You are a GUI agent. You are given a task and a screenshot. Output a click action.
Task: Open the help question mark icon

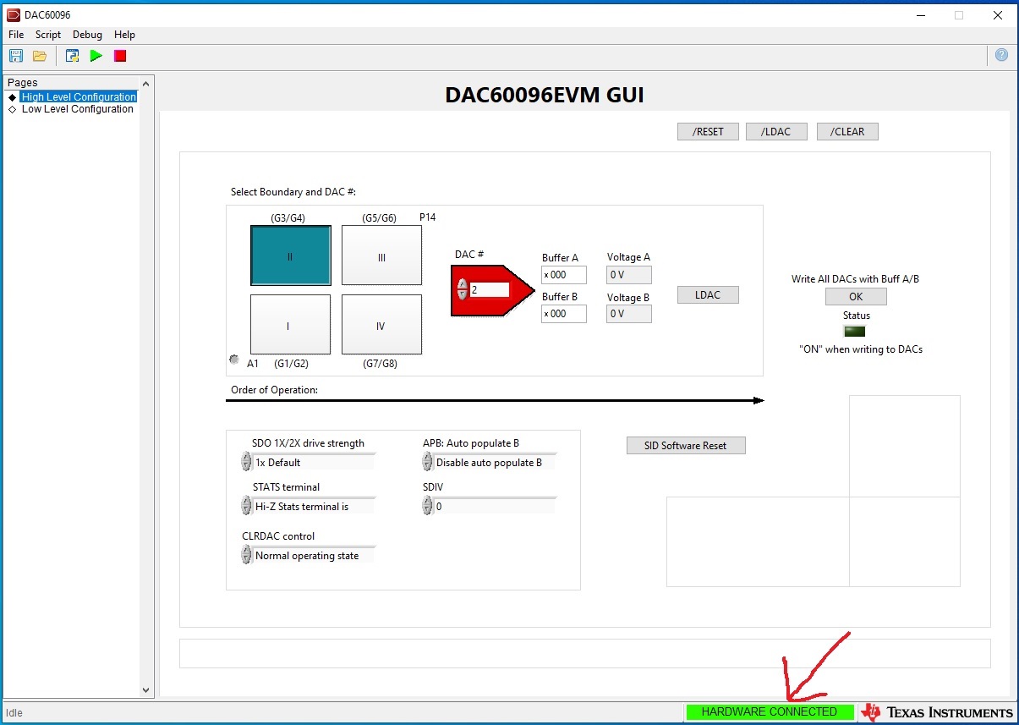[1001, 55]
